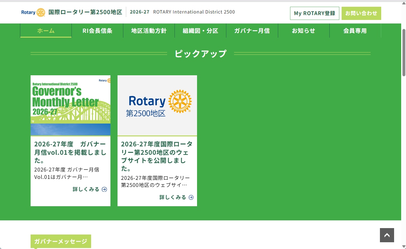Click 詳しくみる on the ウェブサイト card
Image resolution: width=406 pixels, height=249 pixels.
pyautogui.click(x=173, y=197)
